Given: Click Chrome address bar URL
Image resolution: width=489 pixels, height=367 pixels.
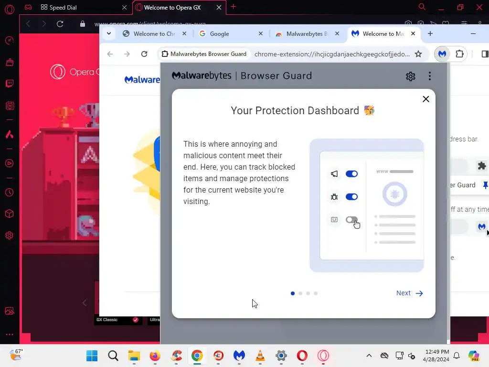Looking at the screenshot, I should [x=332, y=54].
